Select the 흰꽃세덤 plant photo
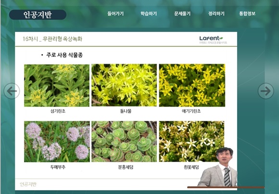 coord(191,142)
